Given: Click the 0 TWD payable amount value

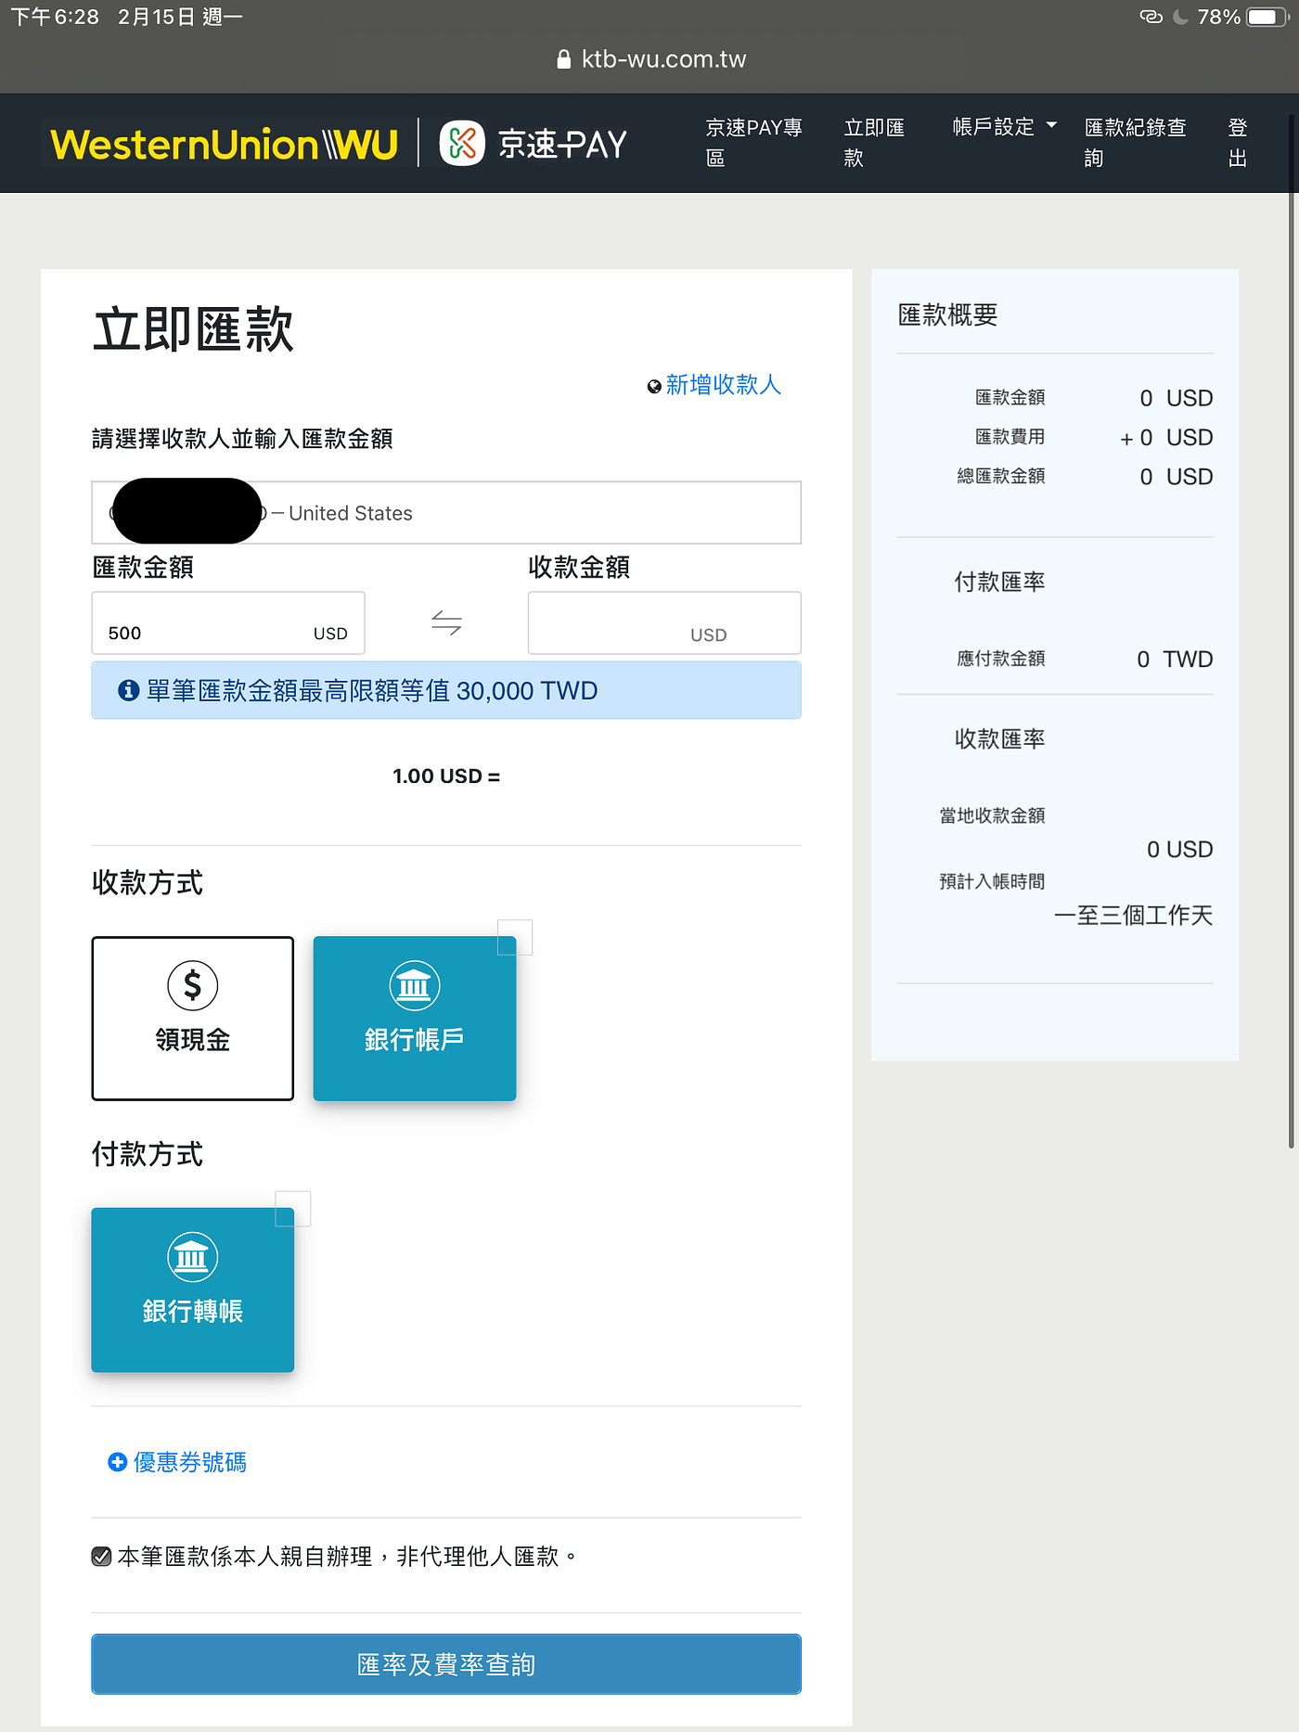Looking at the screenshot, I should 1175,660.
